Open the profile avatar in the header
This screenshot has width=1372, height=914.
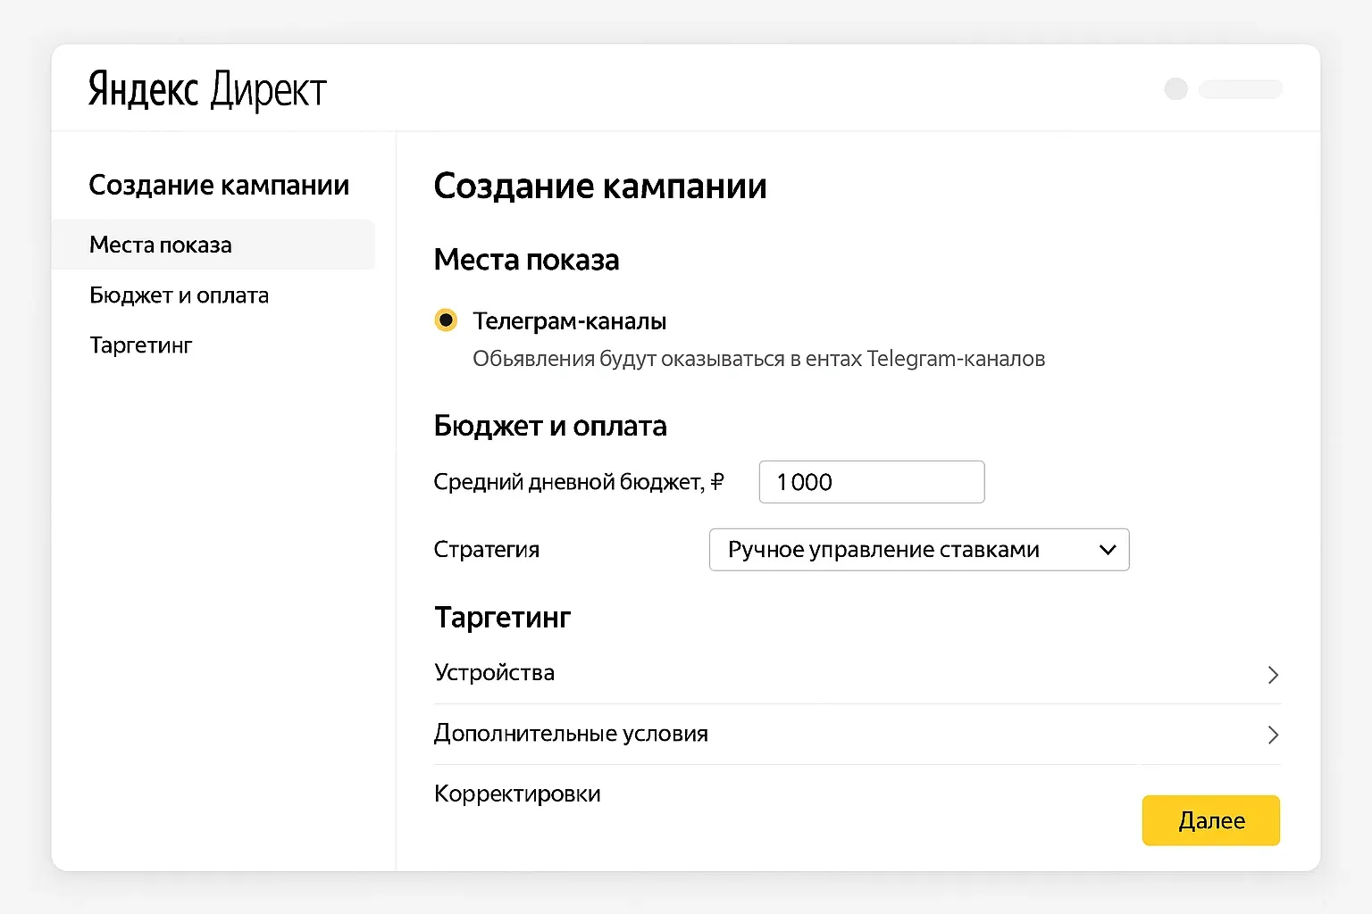coord(1175,88)
